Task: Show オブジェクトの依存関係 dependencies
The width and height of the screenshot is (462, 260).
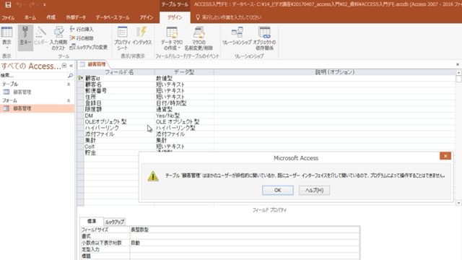Action: (264, 38)
